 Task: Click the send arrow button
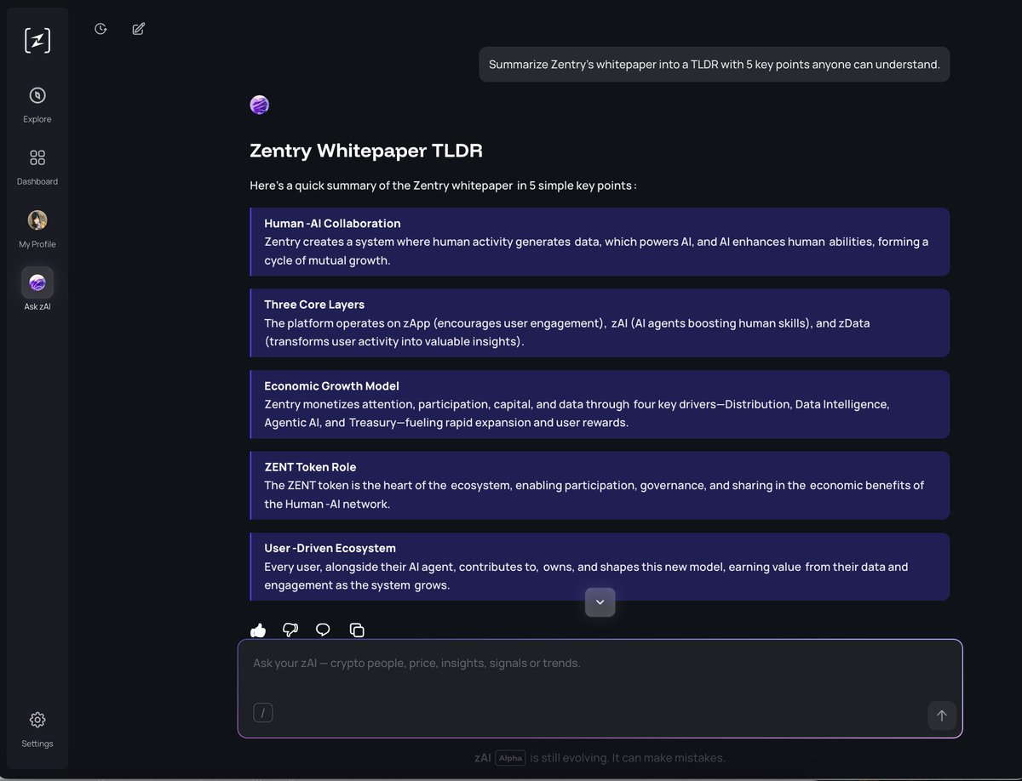coord(942,715)
